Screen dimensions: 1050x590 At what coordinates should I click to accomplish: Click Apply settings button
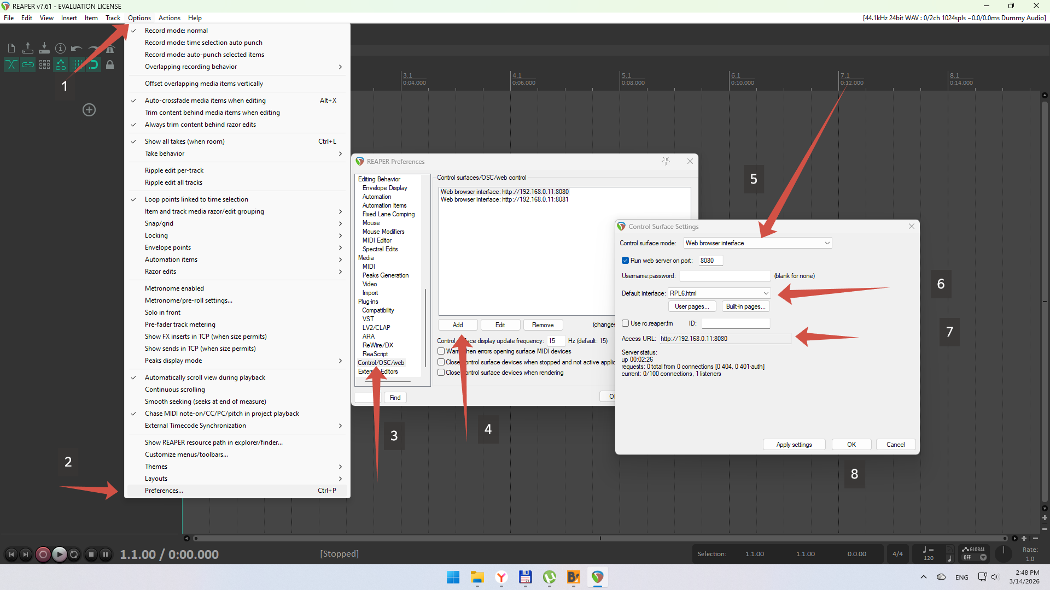tap(794, 445)
